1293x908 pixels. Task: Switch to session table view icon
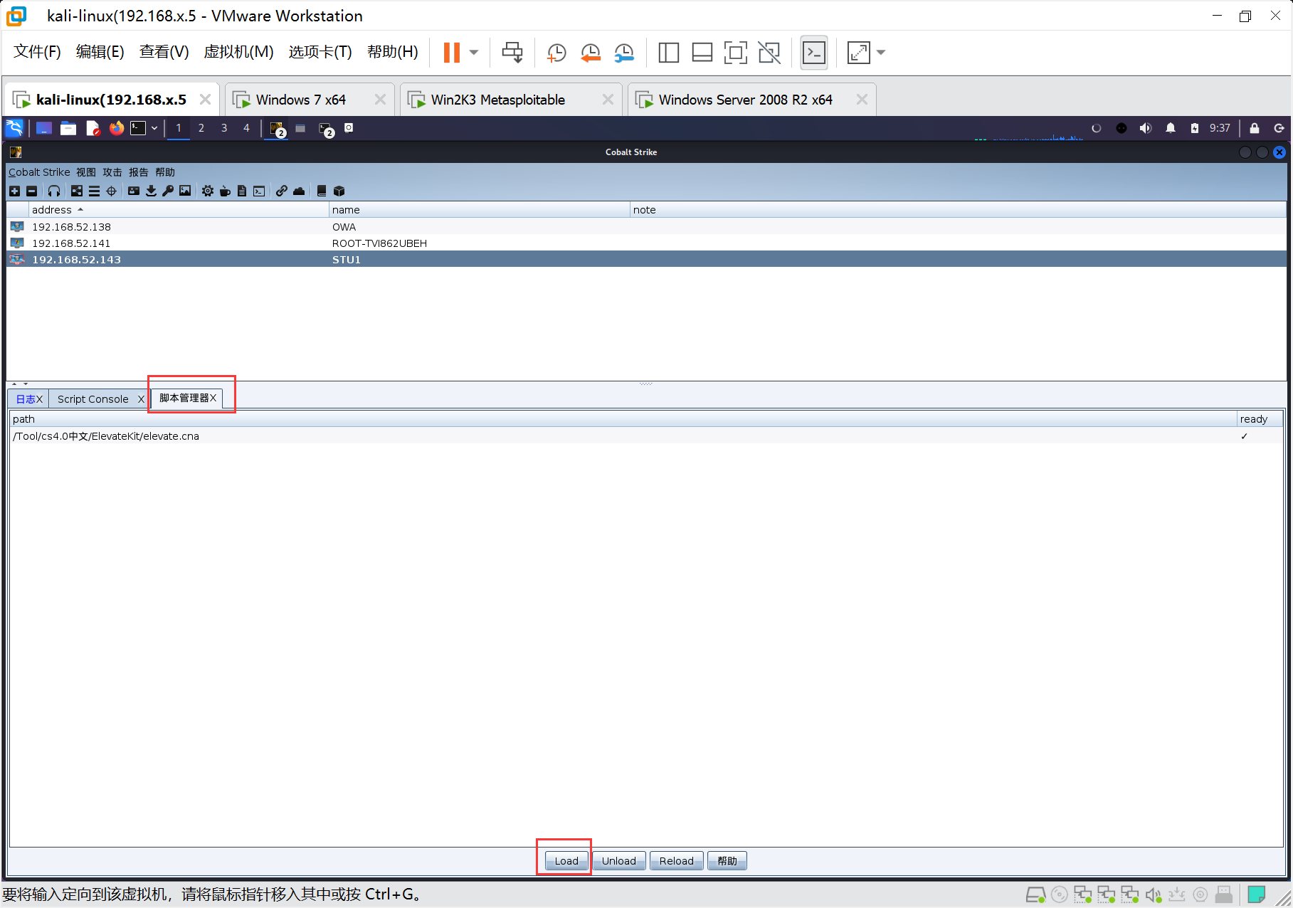tap(94, 191)
